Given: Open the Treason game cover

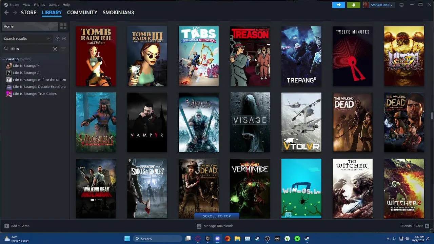Looking at the screenshot, I should pos(250,56).
